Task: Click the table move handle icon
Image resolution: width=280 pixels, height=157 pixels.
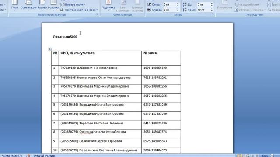Action: click(x=50, y=49)
